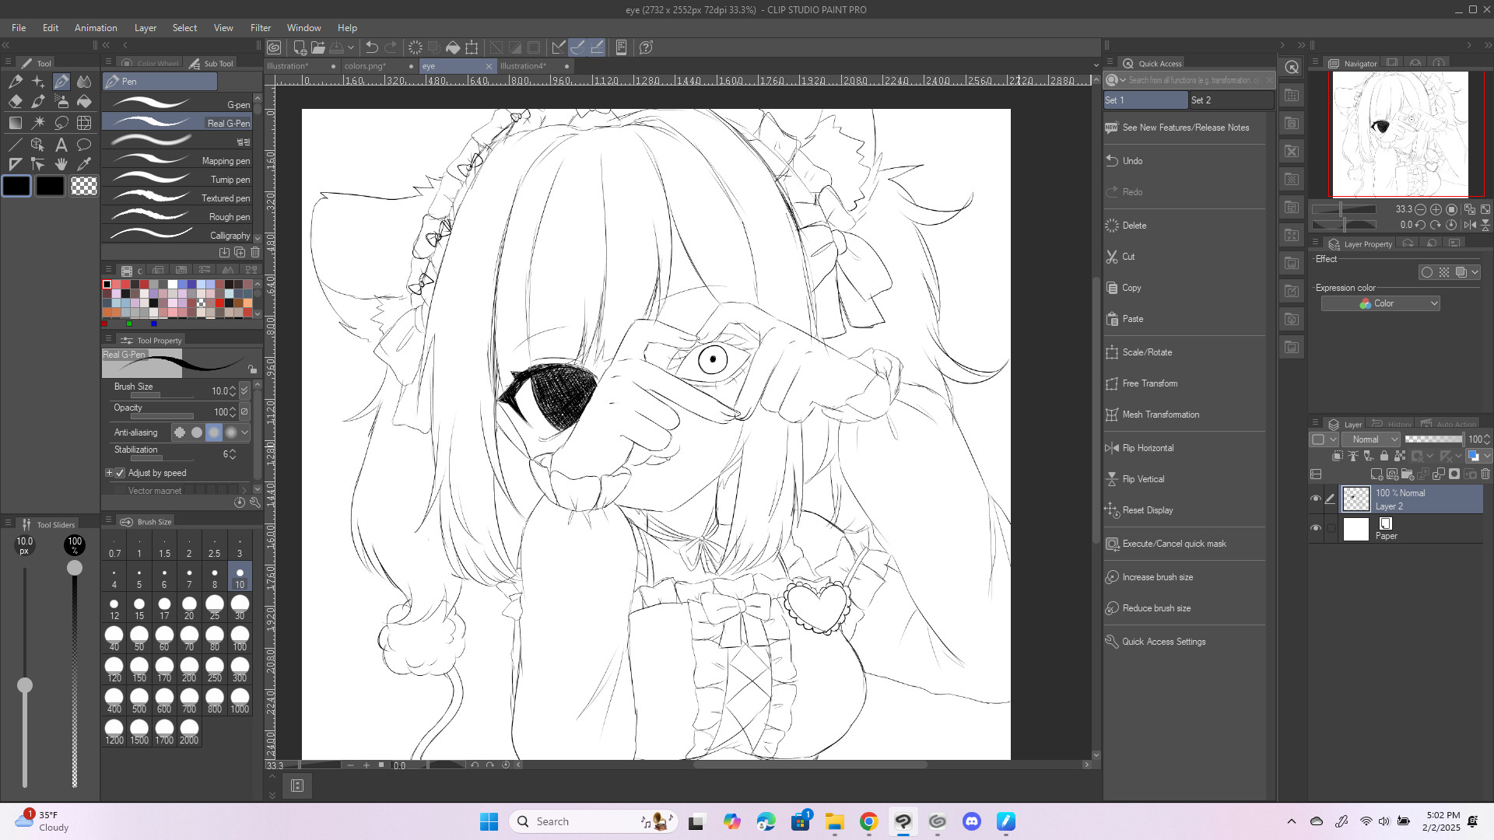Click the New layer icon in Layer panel

point(1377,474)
